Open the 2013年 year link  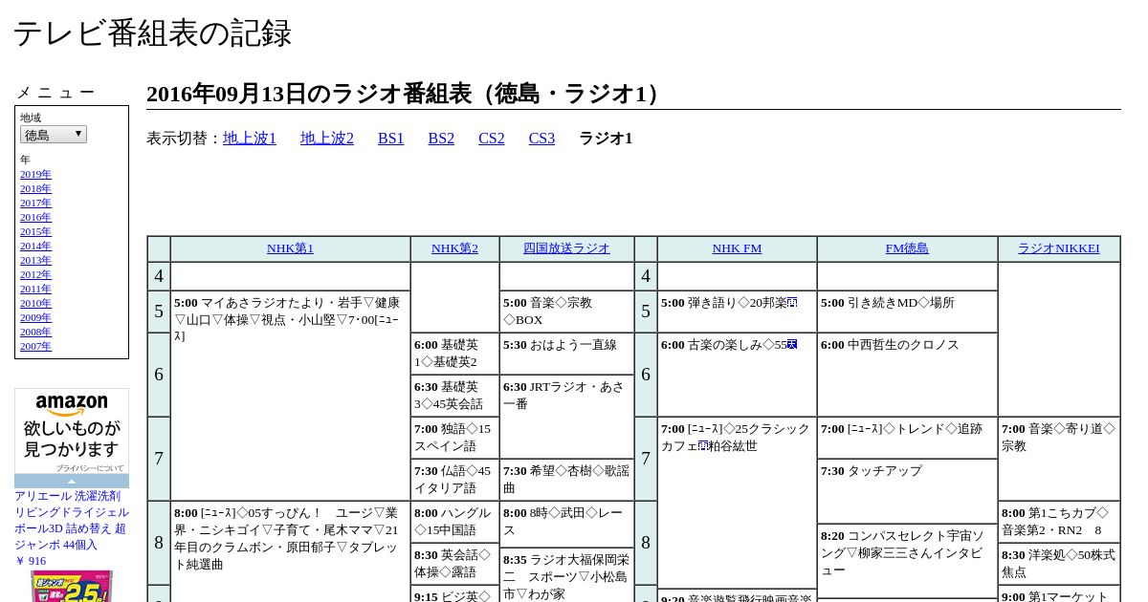[35, 260]
